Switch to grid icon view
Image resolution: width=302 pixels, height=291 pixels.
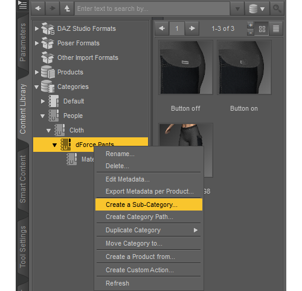(x=262, y=29)
